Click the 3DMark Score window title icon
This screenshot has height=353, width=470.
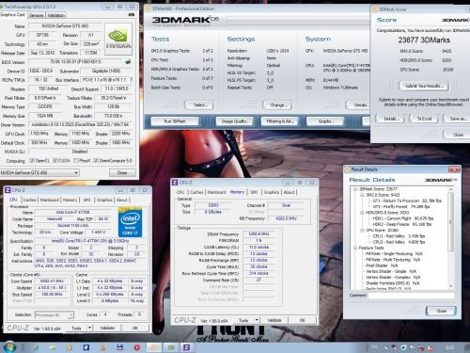tap(374, 9)
